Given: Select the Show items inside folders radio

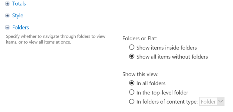Looking at the screenshot, I should [132, 47].
